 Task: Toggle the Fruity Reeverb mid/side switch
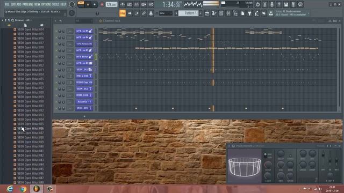pyautogui.click(x=265, y=155)
